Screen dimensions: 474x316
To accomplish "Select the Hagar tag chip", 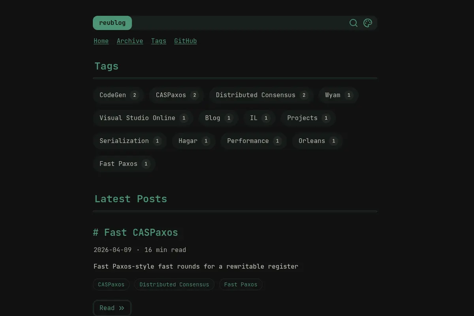I will click(194, 141).
